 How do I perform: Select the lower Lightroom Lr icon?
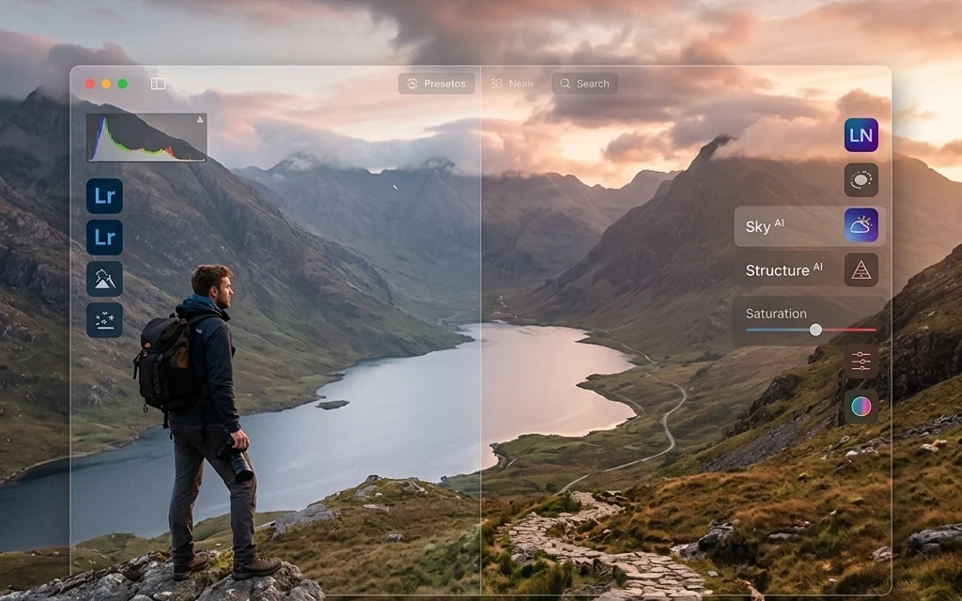coord(103,236)
